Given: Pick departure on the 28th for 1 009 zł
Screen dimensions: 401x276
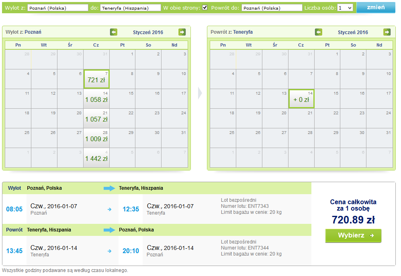Looking at the screenshot, I should [x=97, y=138].
